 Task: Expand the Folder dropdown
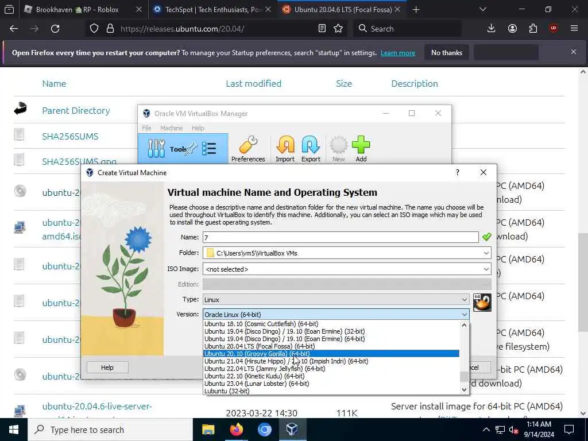(486, 253)
